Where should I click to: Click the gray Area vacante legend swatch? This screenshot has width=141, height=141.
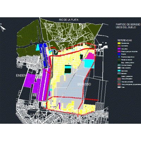point(119,68)
